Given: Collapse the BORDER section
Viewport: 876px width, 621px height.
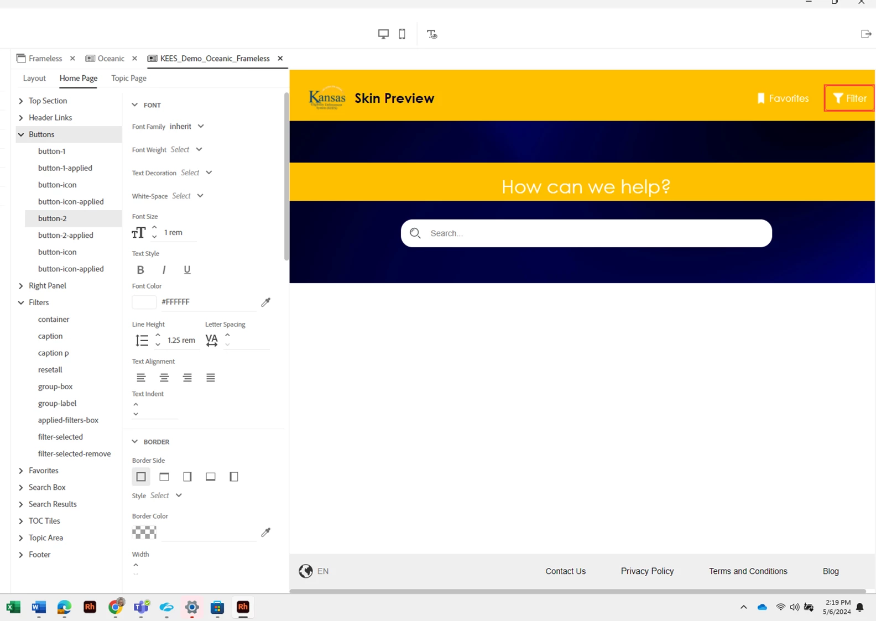Looking at the screenshot, I should click(134, 441).
